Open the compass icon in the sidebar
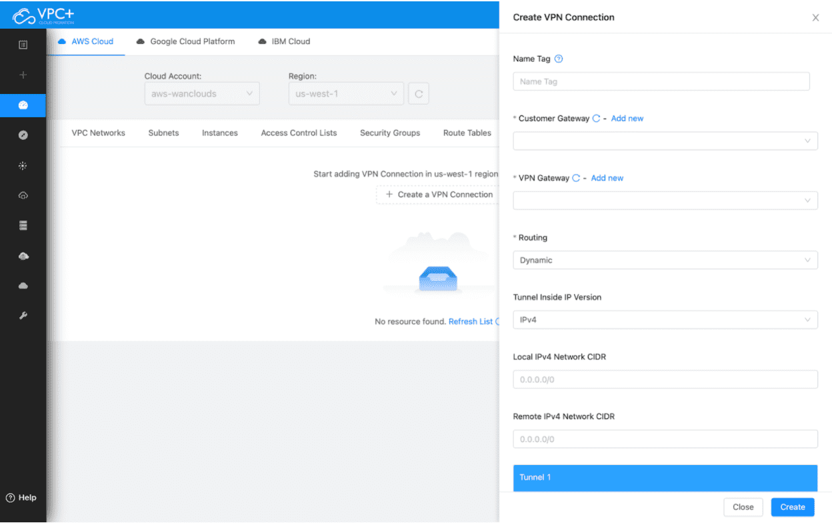Screen dimensions: 840x525 click(x=23, y=135)
